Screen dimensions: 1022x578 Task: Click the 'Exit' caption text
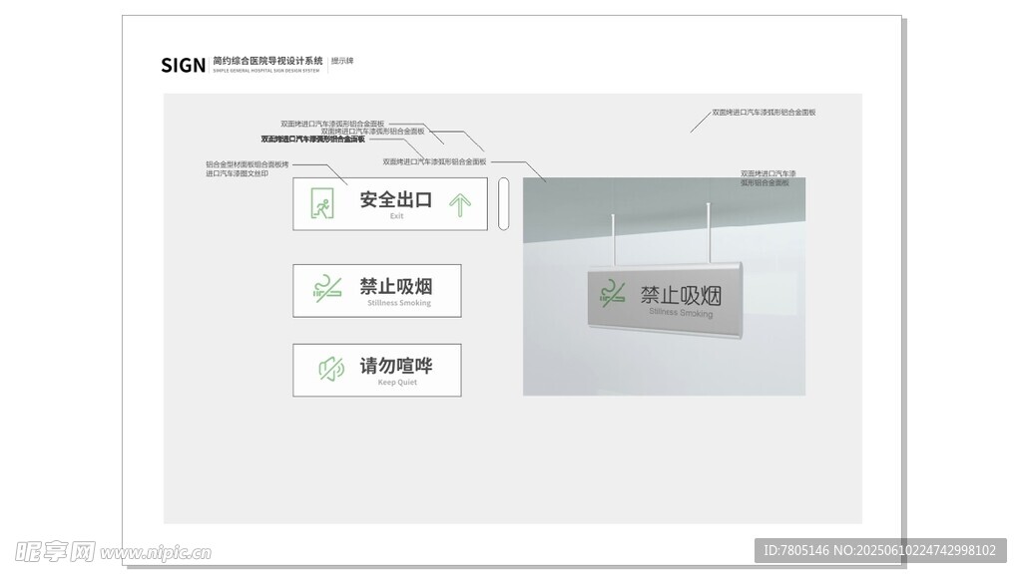(397, 216)
